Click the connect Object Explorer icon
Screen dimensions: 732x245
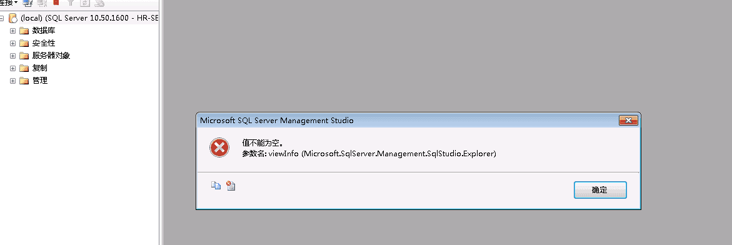click(27, 2)
